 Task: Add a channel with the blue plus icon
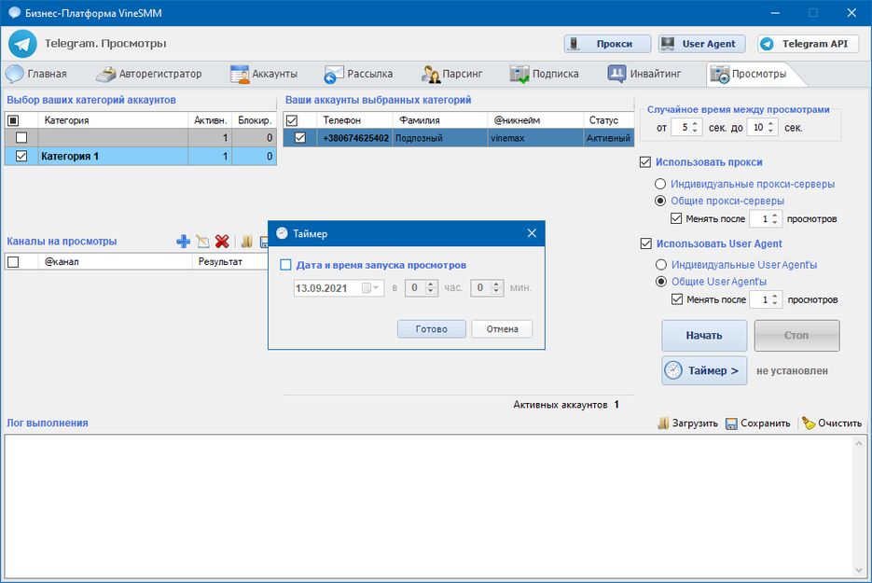click(183, 242)
